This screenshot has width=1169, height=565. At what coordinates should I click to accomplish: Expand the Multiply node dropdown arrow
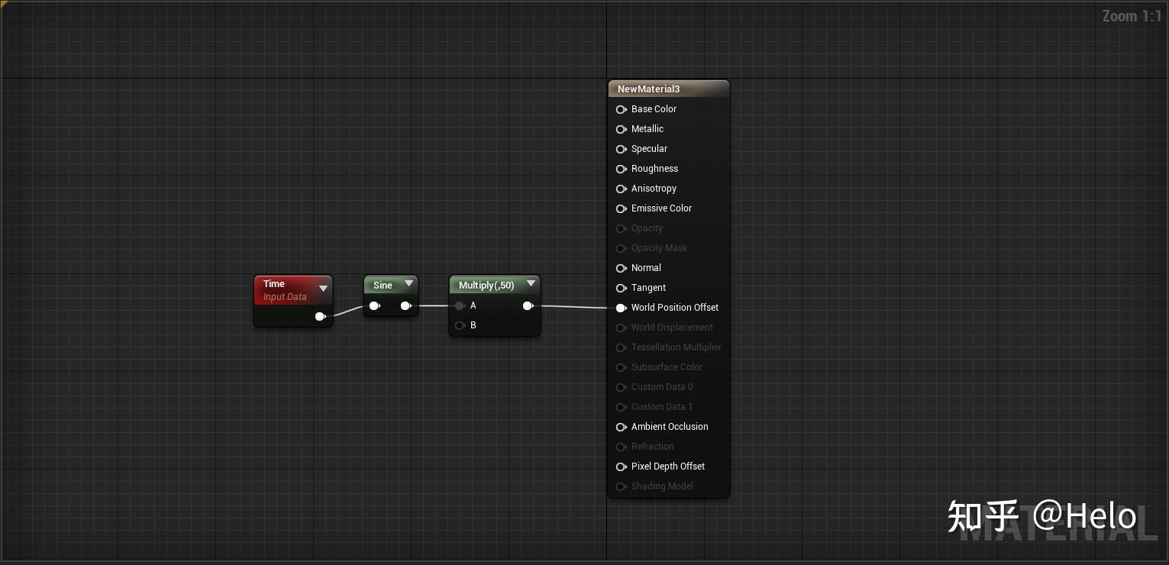[531, 282]
